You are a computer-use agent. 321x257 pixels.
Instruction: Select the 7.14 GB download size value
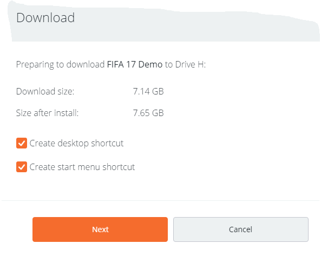(x=148, y=91)
